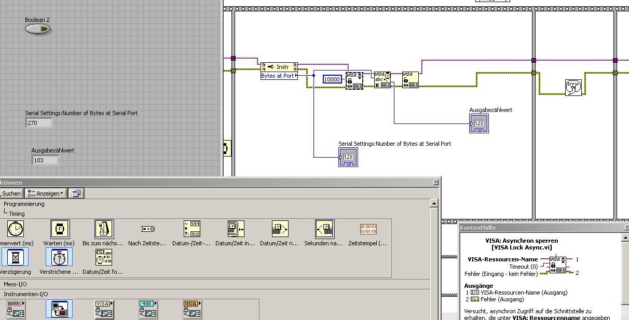
Task: Open the Instrumenten-I/O palette category
Action: (26, 294)
